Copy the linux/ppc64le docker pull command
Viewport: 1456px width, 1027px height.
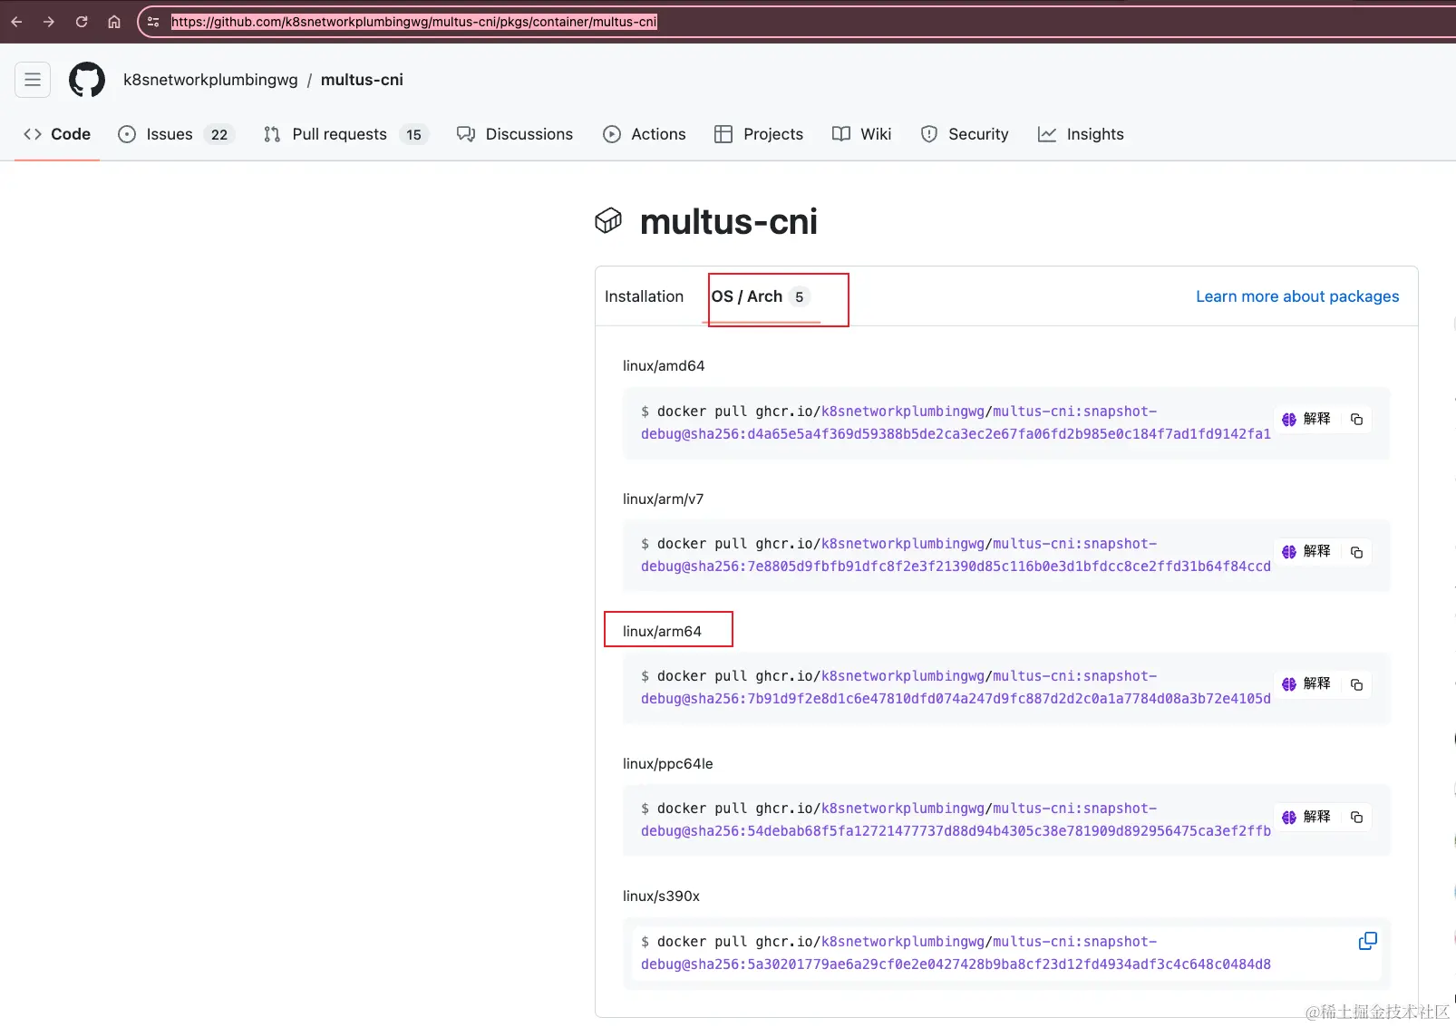pos(1356,817)
